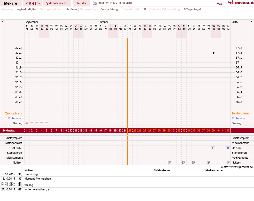Click the Oktober month label
This screenshot has width=254, height=201.
(103, 22)
